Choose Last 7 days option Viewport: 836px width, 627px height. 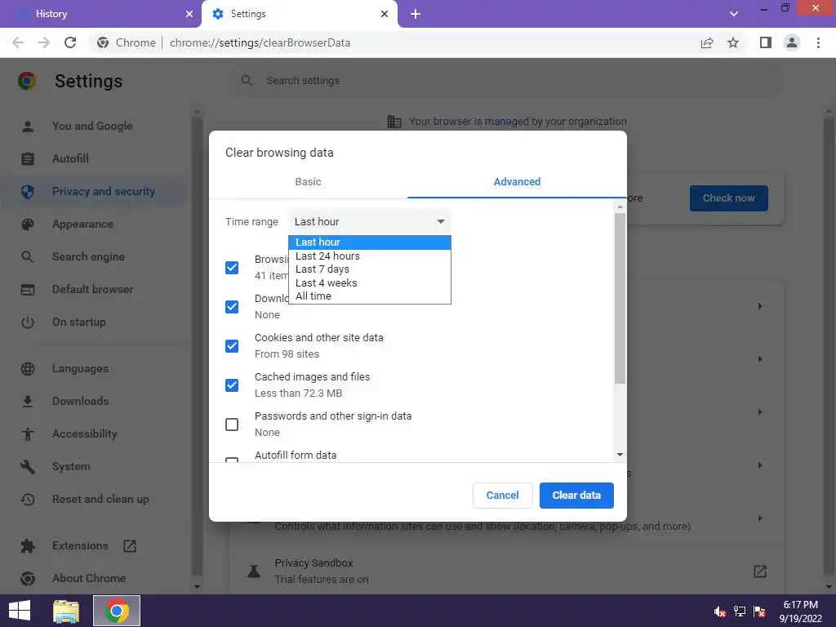pos(370,269)
